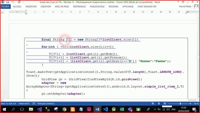
Task: Click the word 'Toast.makeText' in the document
Action: pos(40,72)
